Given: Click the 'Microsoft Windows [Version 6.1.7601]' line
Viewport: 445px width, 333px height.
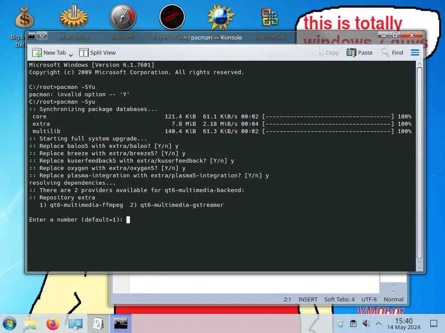Looking at the screenshot, I should (91, 65).
